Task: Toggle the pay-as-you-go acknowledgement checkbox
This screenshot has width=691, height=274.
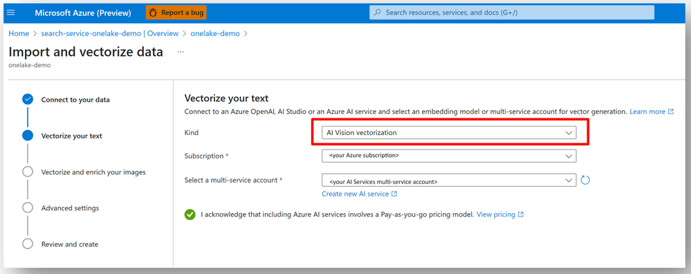Action: [x=190, y=214]
